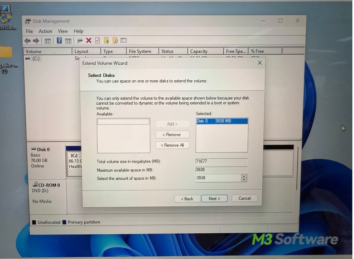The image size is (354, 259).
Task: Click the empty Available disks list box
Action: pos(124,136)
